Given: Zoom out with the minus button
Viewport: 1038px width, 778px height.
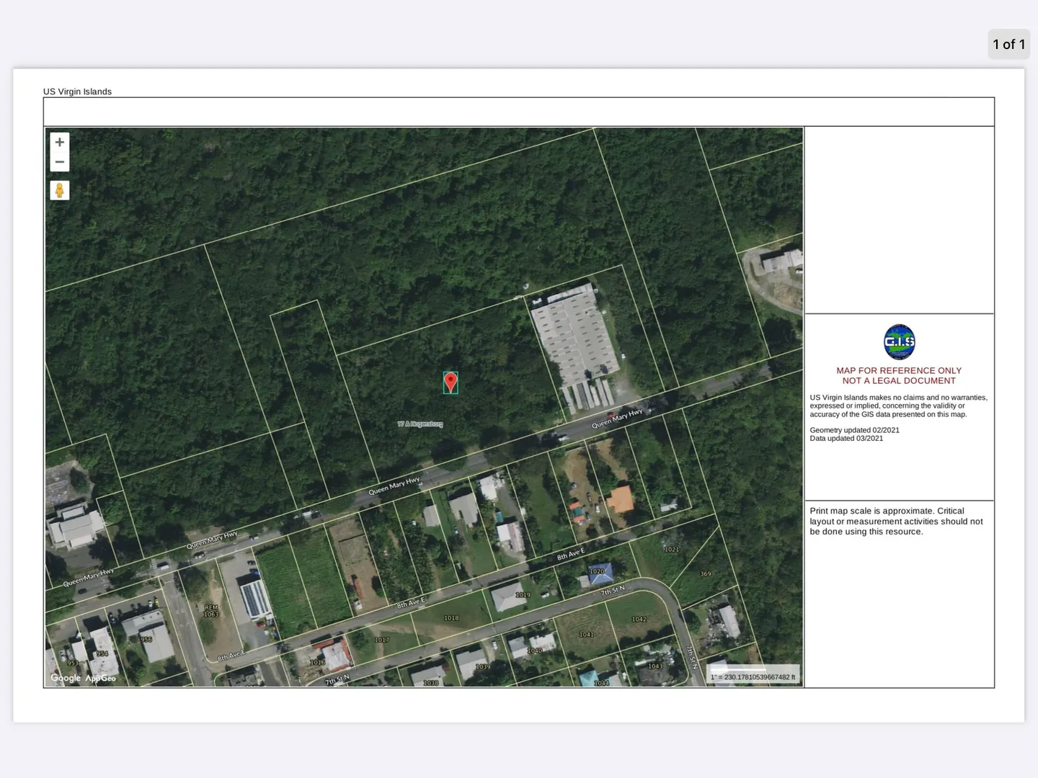Looking at the screenshot, I should tap(60, 162).
